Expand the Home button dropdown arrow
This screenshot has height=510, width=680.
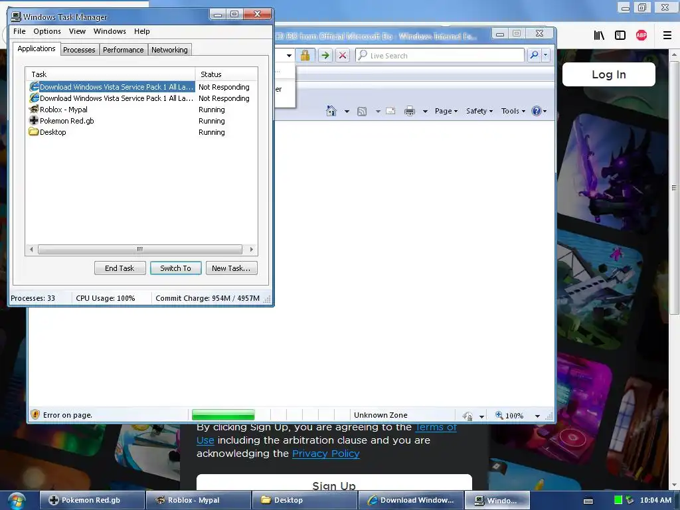(x=347, y=112)
